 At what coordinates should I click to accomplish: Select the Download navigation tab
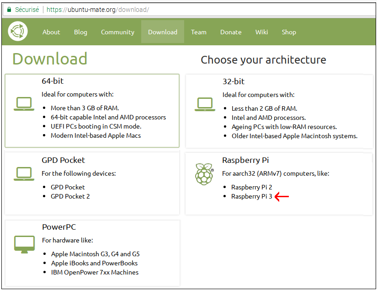pyautogui.click(x=163, y=32)
